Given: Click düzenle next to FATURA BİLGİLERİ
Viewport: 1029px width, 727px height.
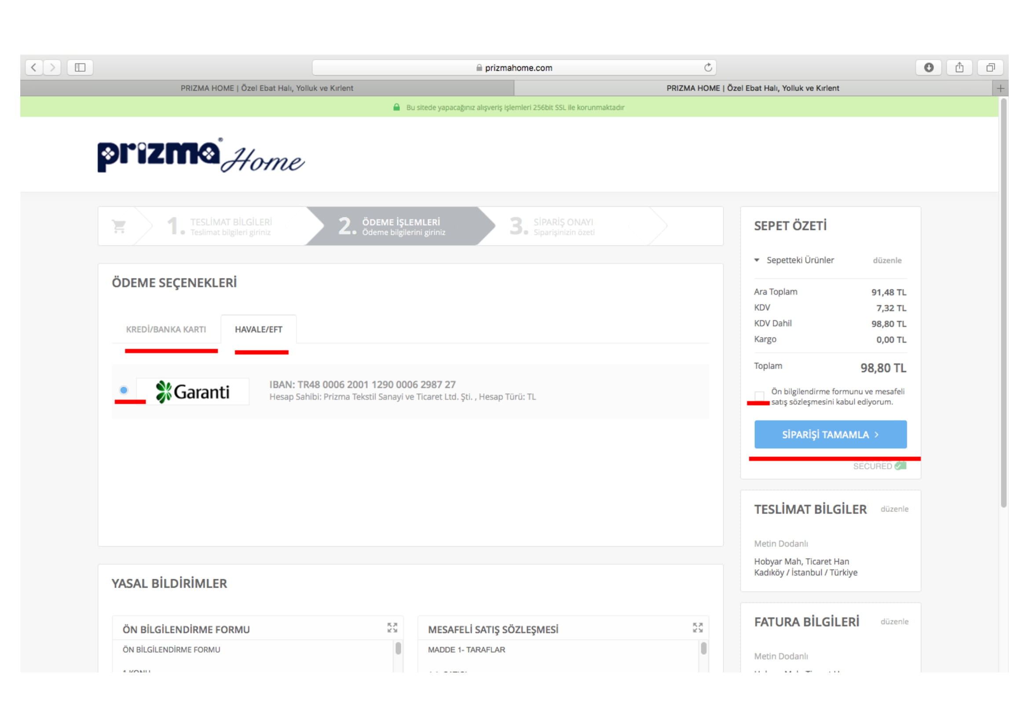Looking at the screenshot, I should tap(894, 622).
